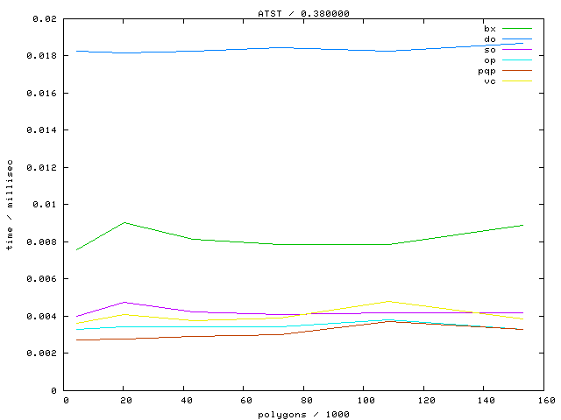The width and height of the screenshot is (561, 420).
Task: Select the "vc" legend label
Action: point(489,81)
